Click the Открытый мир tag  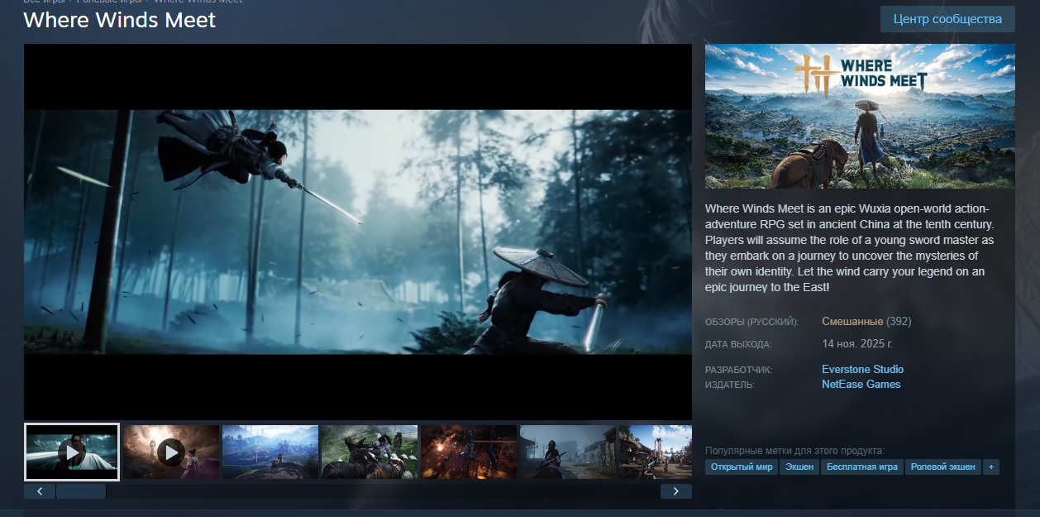742,467
